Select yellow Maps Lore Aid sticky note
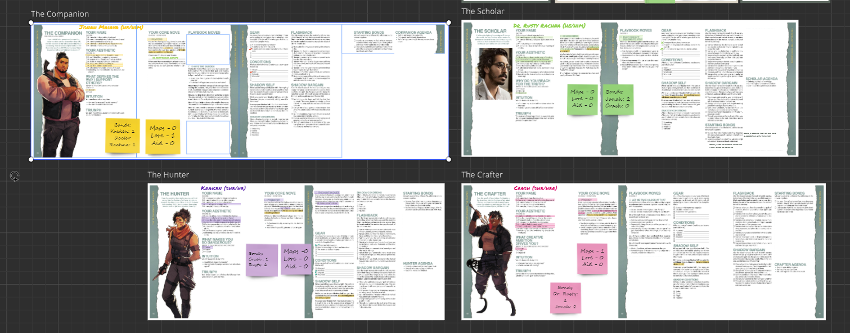 (x=163, y=136)
